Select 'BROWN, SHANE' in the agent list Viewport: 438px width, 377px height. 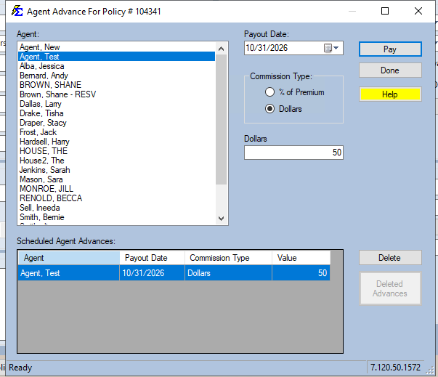[116, 84]
